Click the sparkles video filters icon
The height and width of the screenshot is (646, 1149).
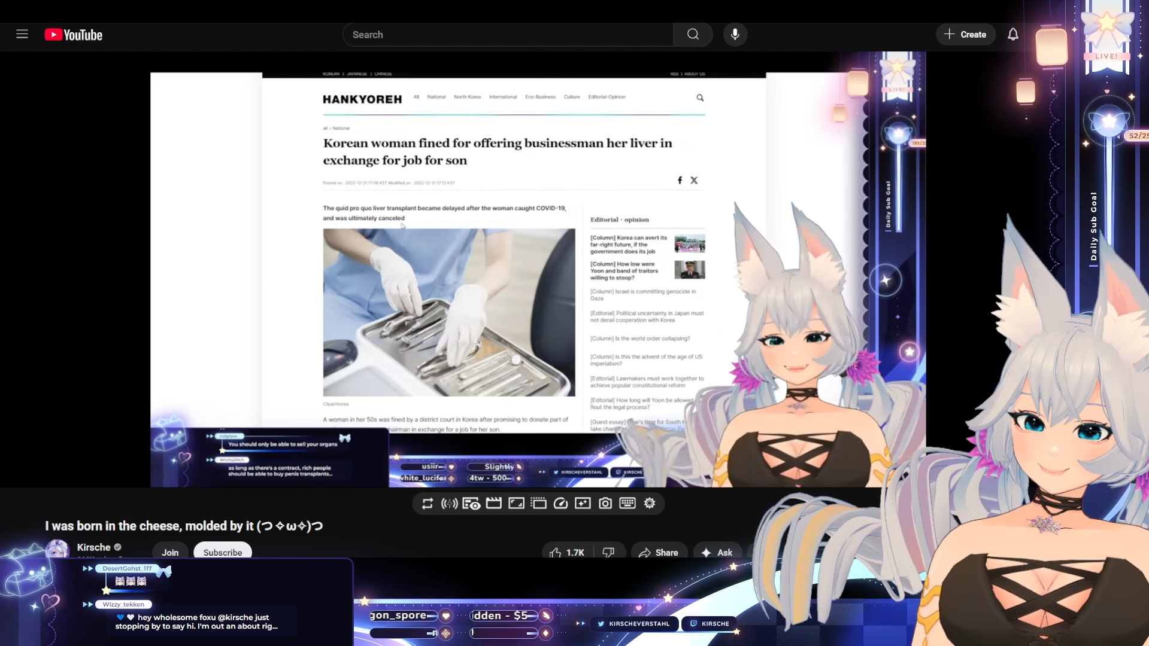click(x=583, y=504)
